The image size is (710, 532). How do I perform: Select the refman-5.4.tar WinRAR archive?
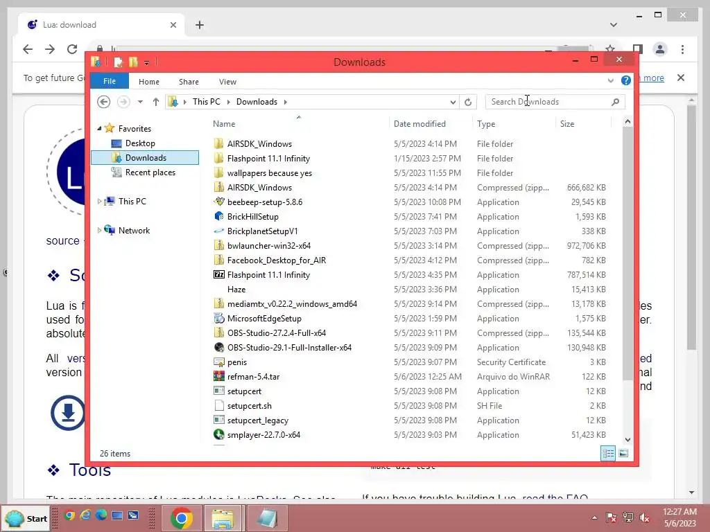(x=253, y=376)
